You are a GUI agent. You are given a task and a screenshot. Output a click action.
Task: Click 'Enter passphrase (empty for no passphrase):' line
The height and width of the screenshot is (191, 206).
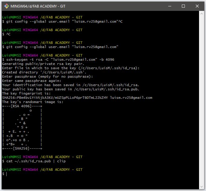click(x=47, y=76)
